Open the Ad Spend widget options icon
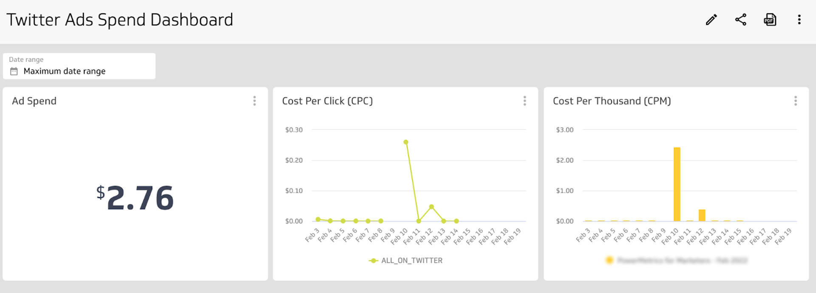 coord(255,101)
